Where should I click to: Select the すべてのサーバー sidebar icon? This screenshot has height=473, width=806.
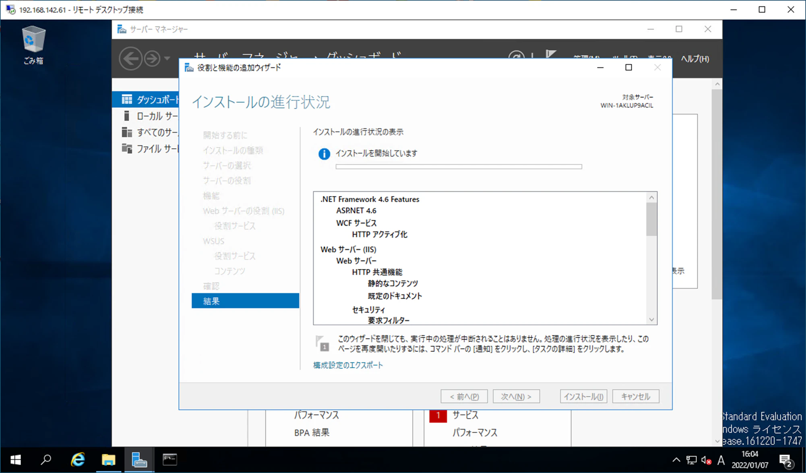(x=127, y=132)
